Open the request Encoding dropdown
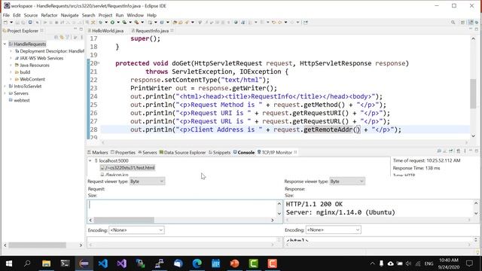Image resolution: width=482 pixels, height=271 pixels. click(136, 230)
